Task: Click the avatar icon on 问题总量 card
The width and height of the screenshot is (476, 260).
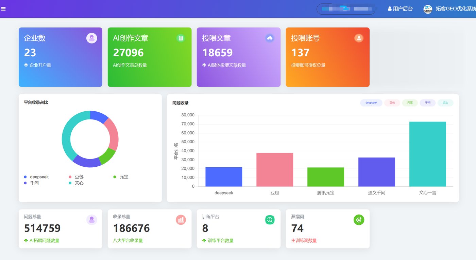Action: [92, 220]
